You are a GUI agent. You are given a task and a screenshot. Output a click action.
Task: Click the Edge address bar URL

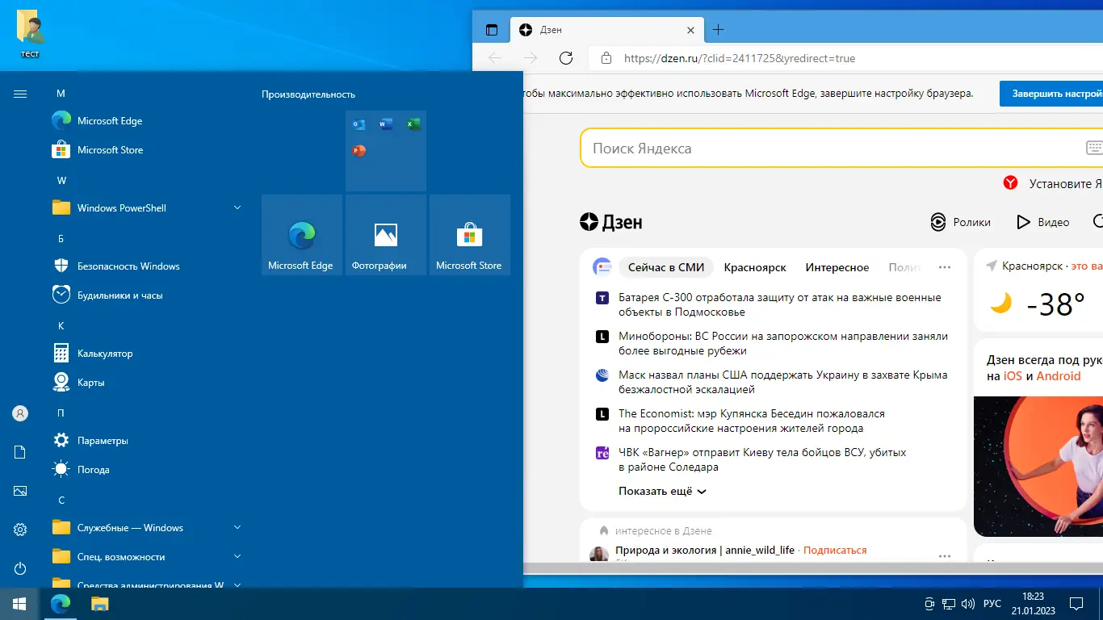[x=739, y=58]
